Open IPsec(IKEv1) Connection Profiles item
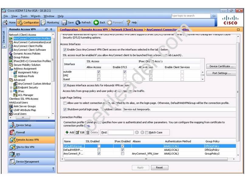This screenshot has height=183, width=245. pos(32,61)
